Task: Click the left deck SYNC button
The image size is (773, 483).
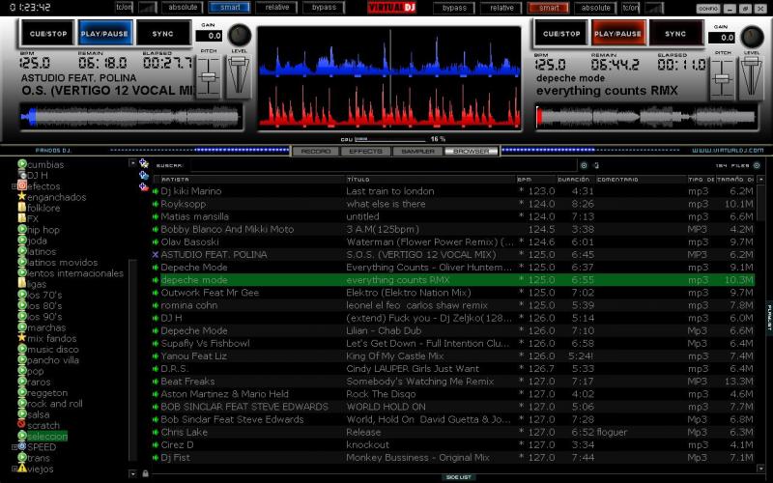Action: point(162,34)
